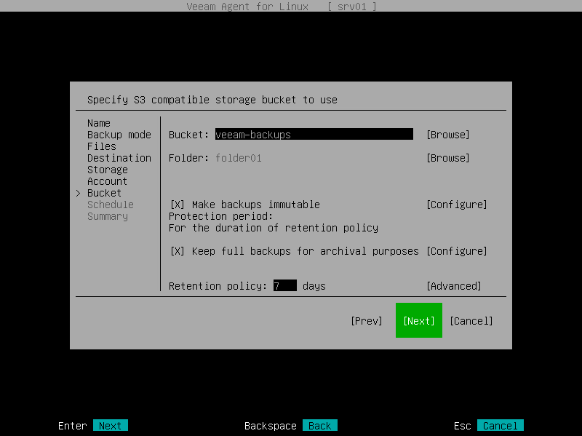Disable Keep full backups for archival purposes
Screen dimensions: 582x436
(x=177, y=251)
